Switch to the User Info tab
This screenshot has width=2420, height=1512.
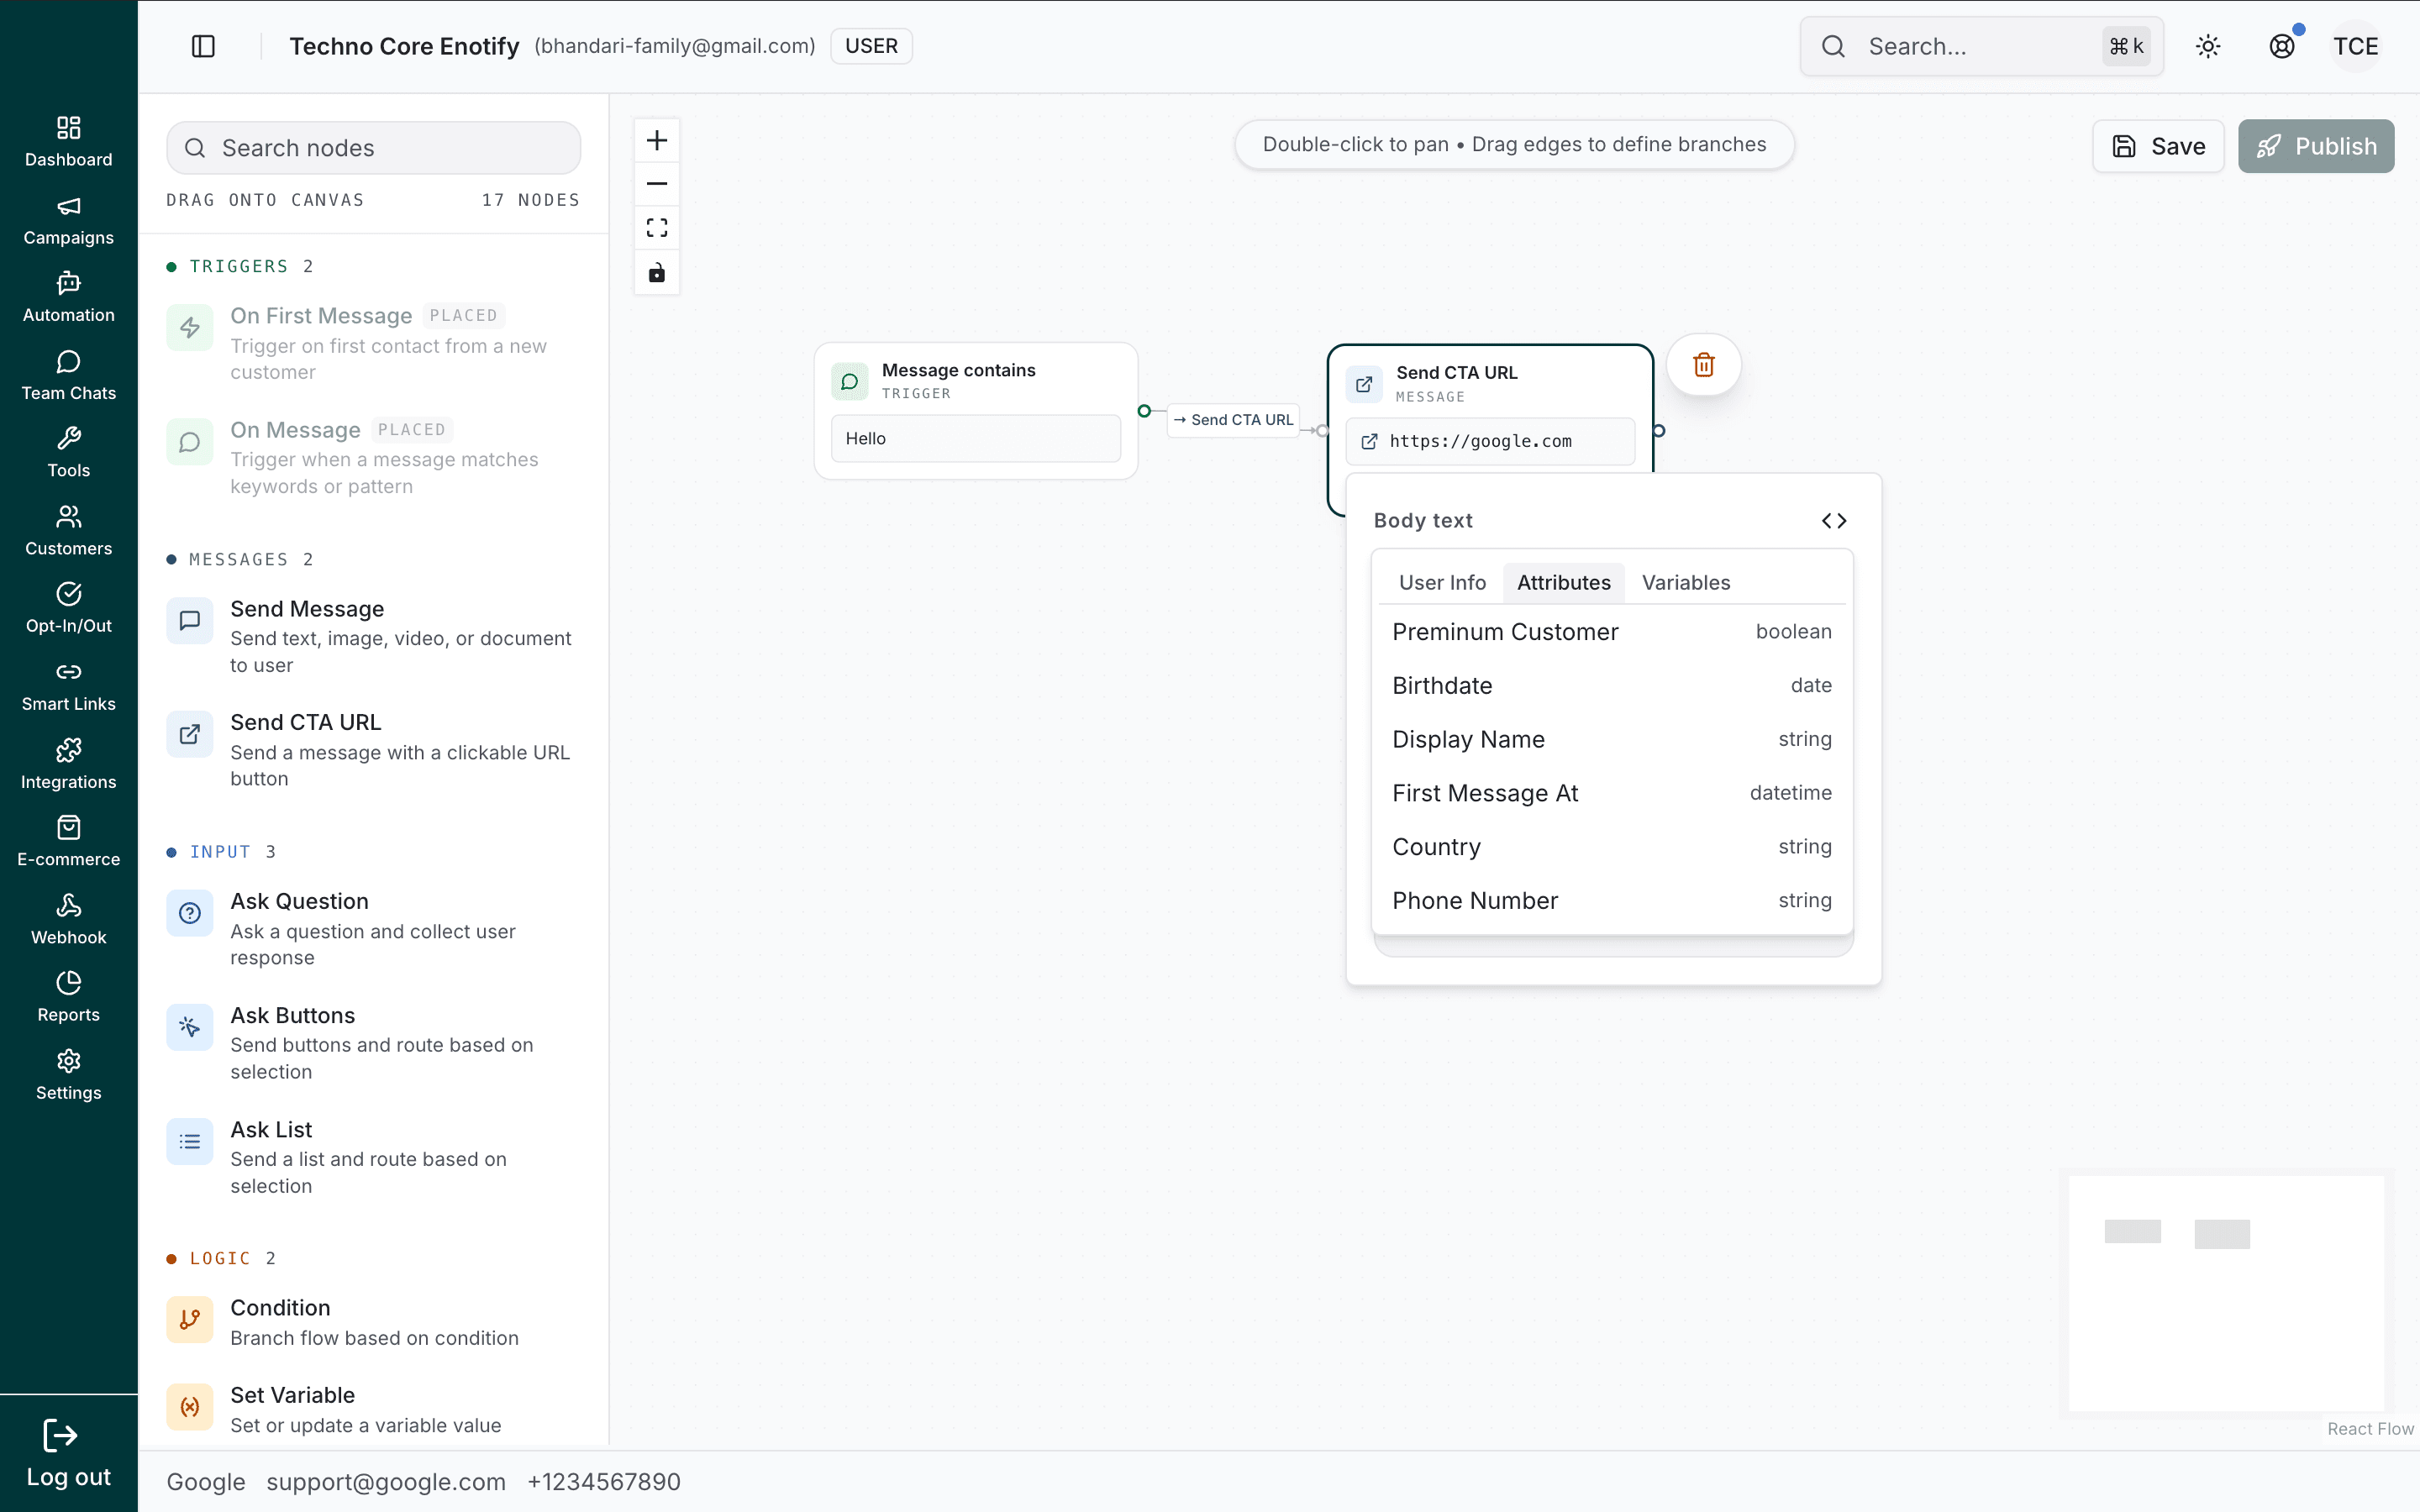pyautogui.click(x=1442, y=583)
